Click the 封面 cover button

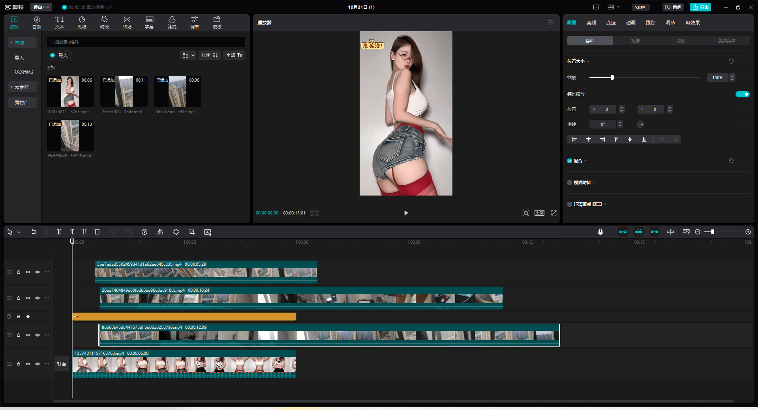(x=62, y=364)
